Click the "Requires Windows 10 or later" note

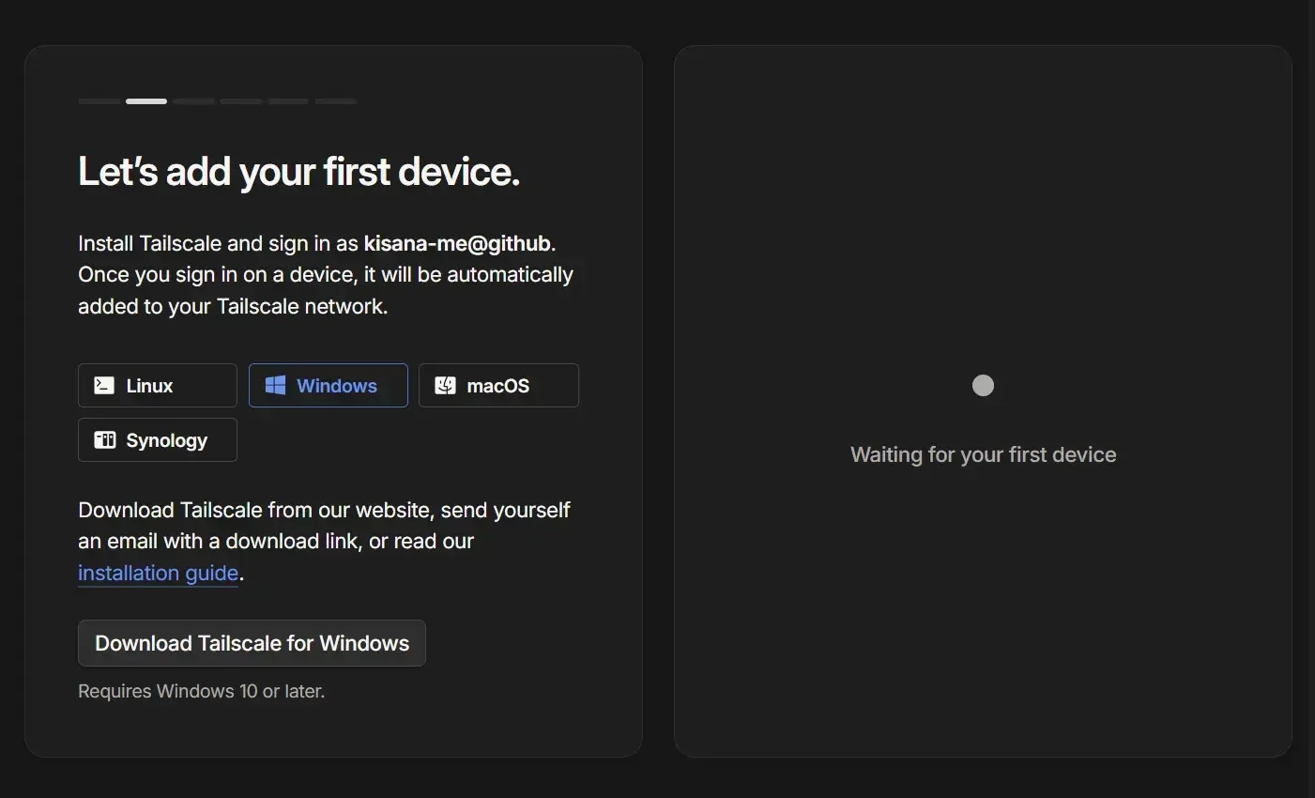click(201, 692)
